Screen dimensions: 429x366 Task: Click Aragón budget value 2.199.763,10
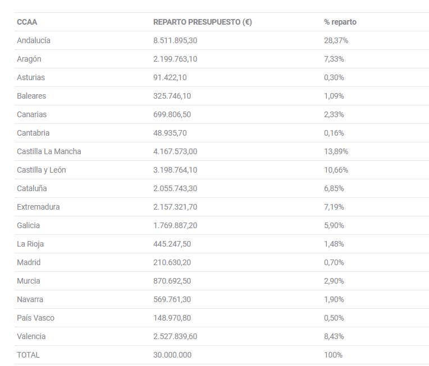[x=175, y=59]
